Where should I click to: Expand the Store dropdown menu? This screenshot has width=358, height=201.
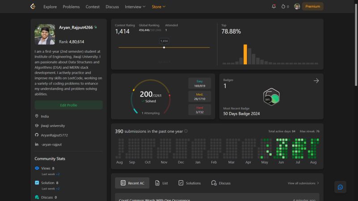click(x=159, y=7)
